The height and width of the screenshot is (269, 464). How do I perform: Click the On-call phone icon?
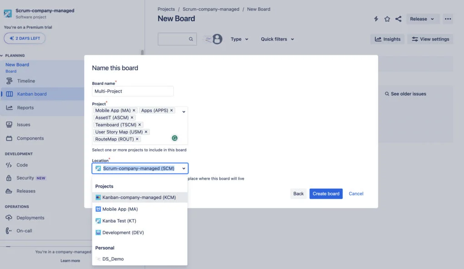coord(9,230)
